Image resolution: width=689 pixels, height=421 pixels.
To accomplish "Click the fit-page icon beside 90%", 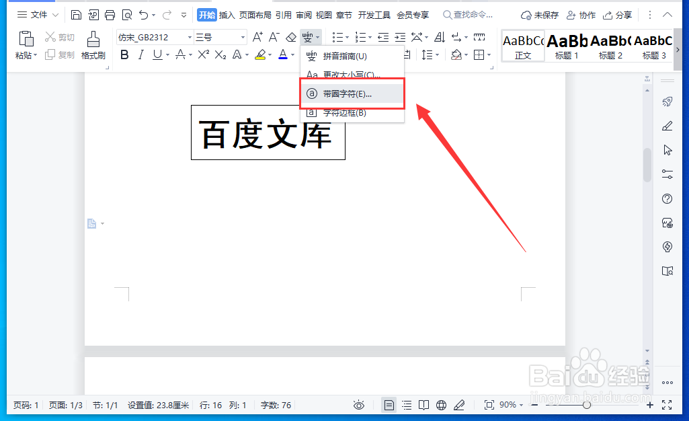I will (x=489, y=405).
